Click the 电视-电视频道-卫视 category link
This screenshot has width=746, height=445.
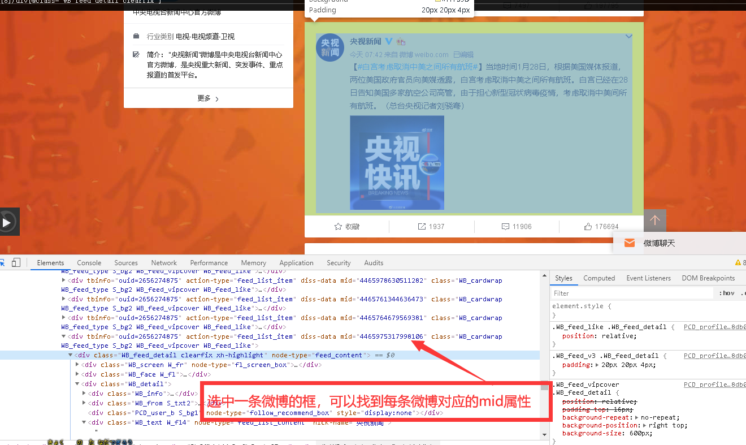205,36
